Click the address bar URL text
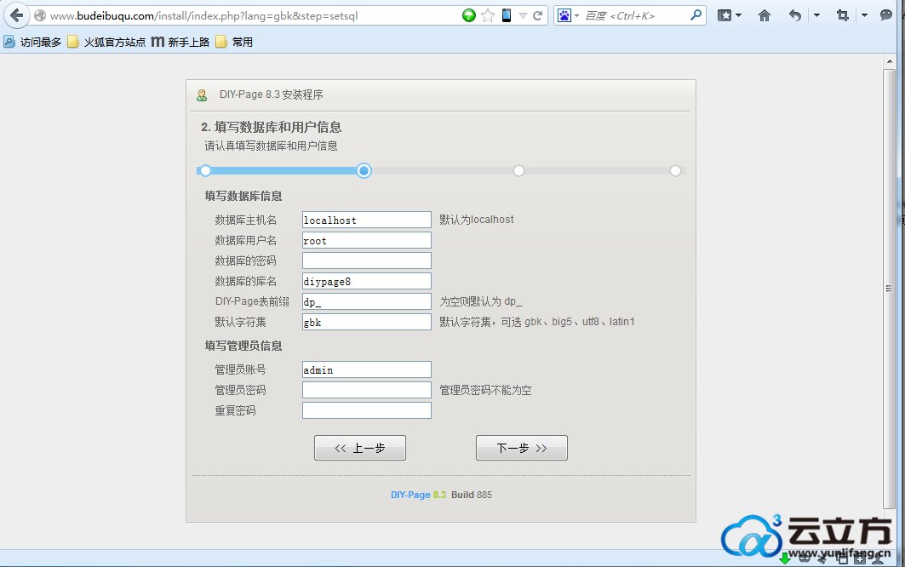 click(x=203, y=15)
